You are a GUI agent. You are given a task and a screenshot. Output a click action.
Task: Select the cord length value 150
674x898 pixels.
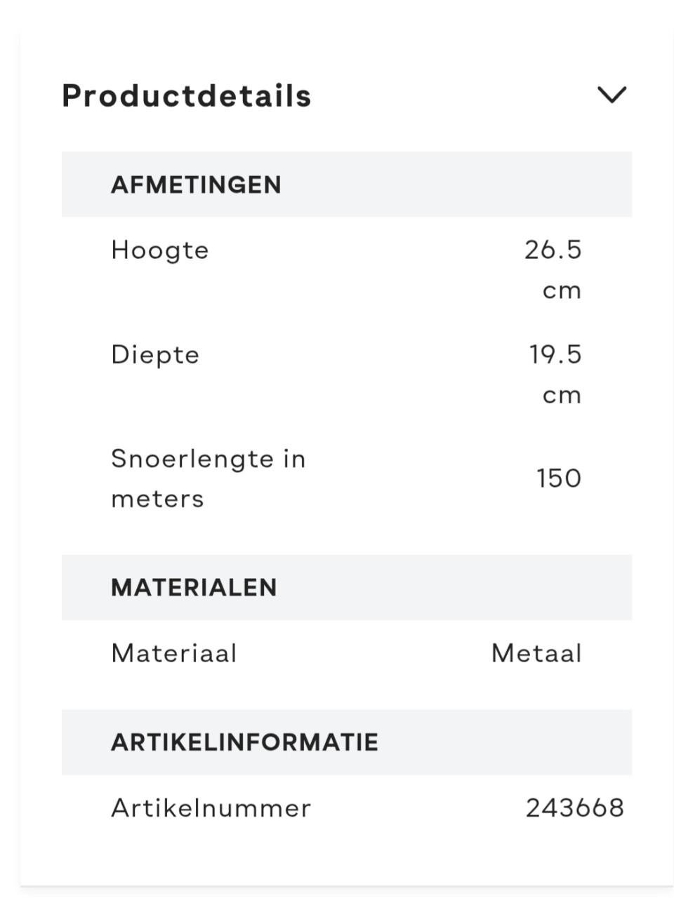click(x=560, y=478)
